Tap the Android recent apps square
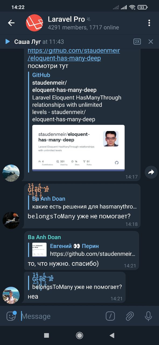 click(47, 335)
